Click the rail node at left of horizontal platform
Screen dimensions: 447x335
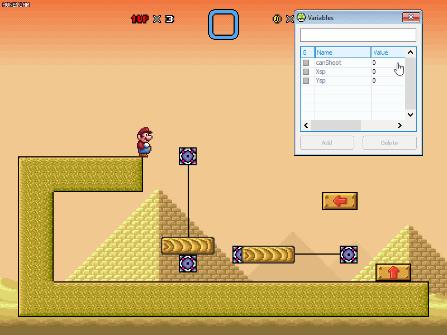click(x=237, y=255)
